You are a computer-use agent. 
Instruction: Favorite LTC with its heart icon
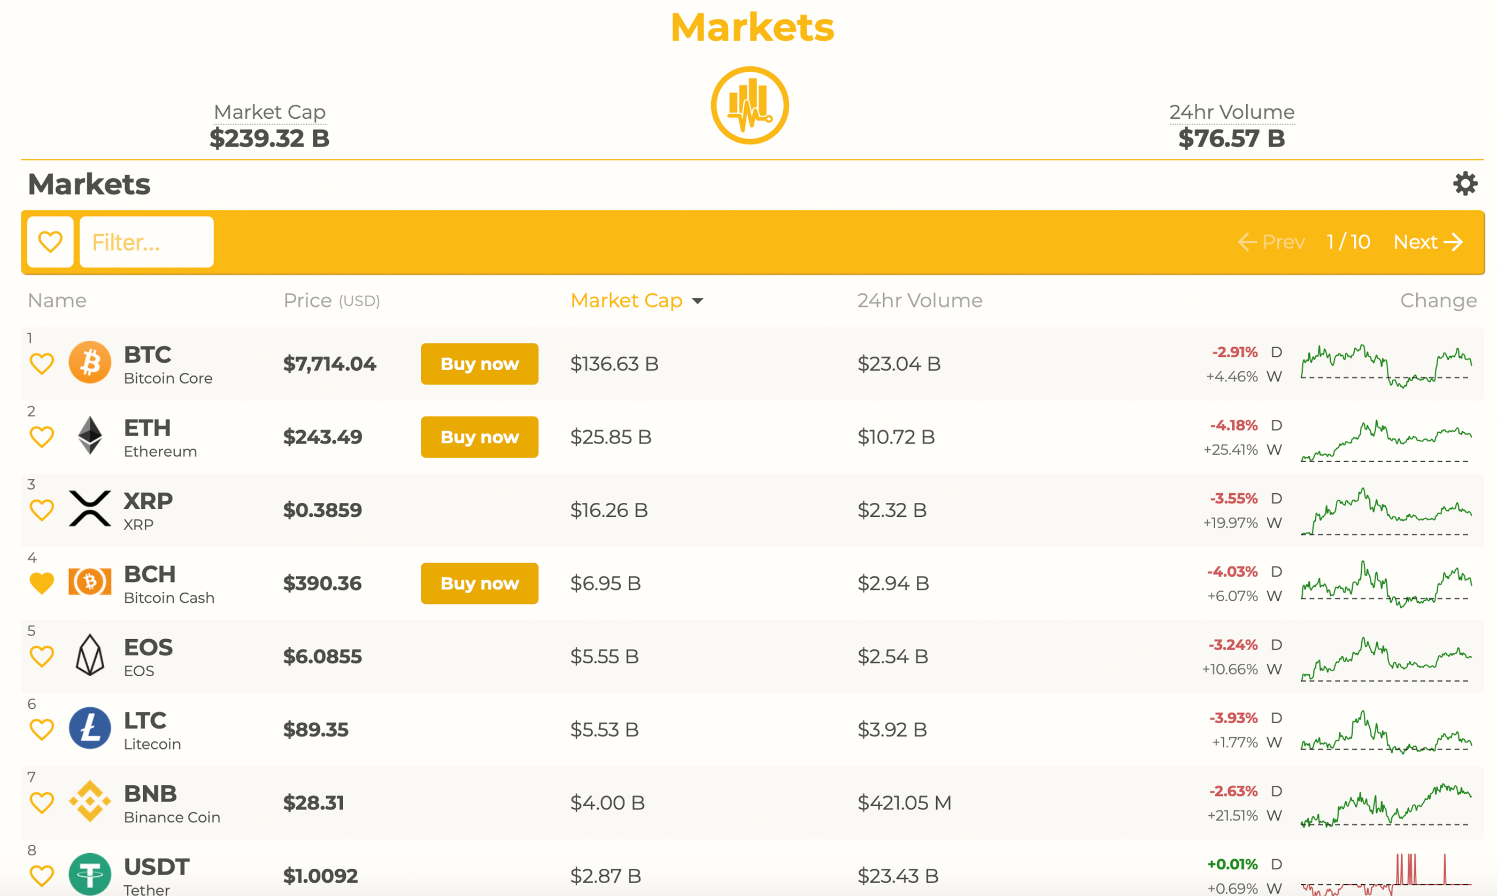coord(42,730)
